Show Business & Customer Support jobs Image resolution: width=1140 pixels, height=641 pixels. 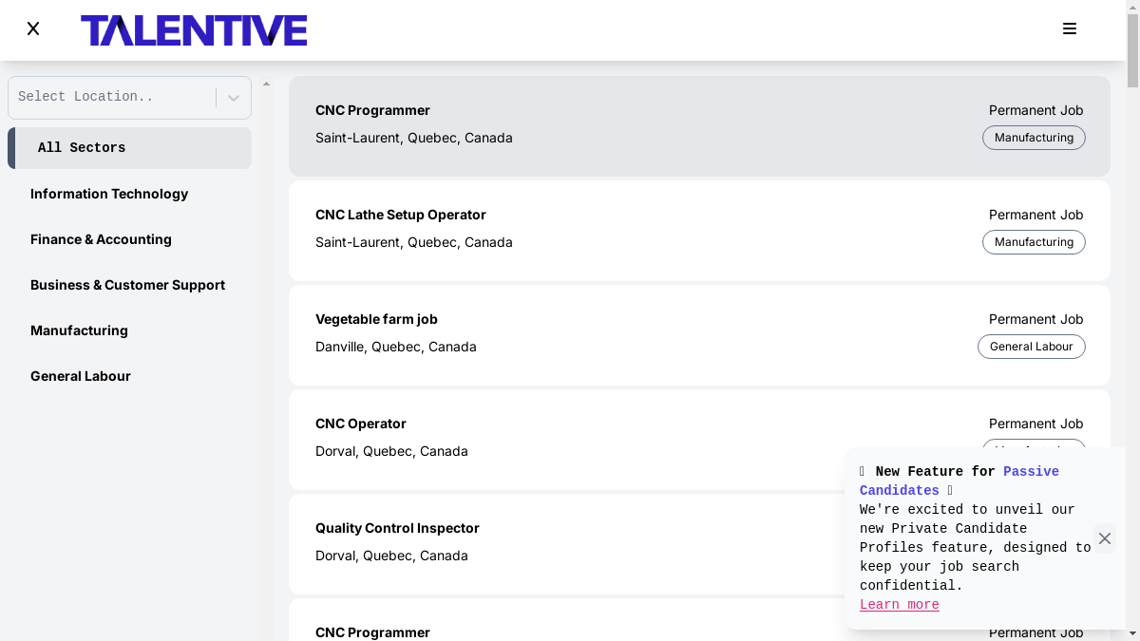(127, 285)
